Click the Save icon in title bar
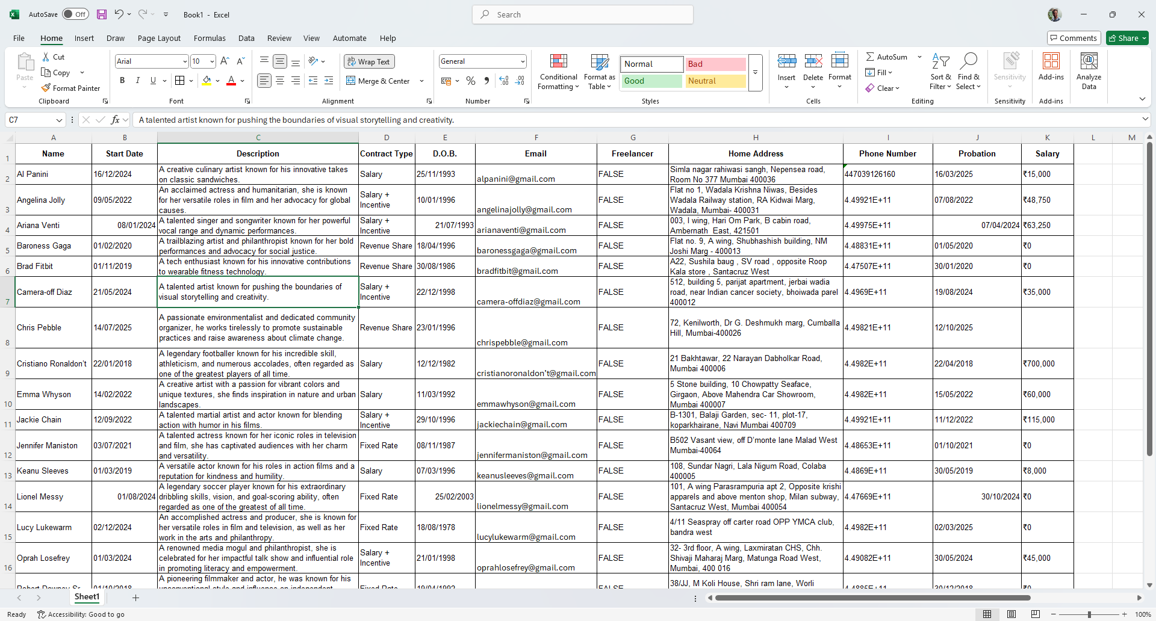Screen dimensions: 1156x621 click(x=102, y=14)
